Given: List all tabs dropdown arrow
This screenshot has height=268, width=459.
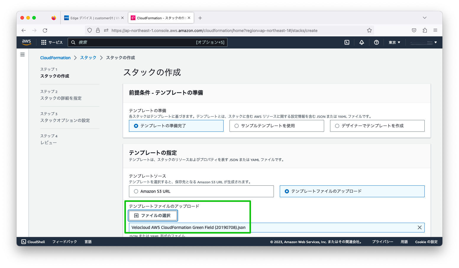Looking at the screenshot, I should tap(425, 18).
